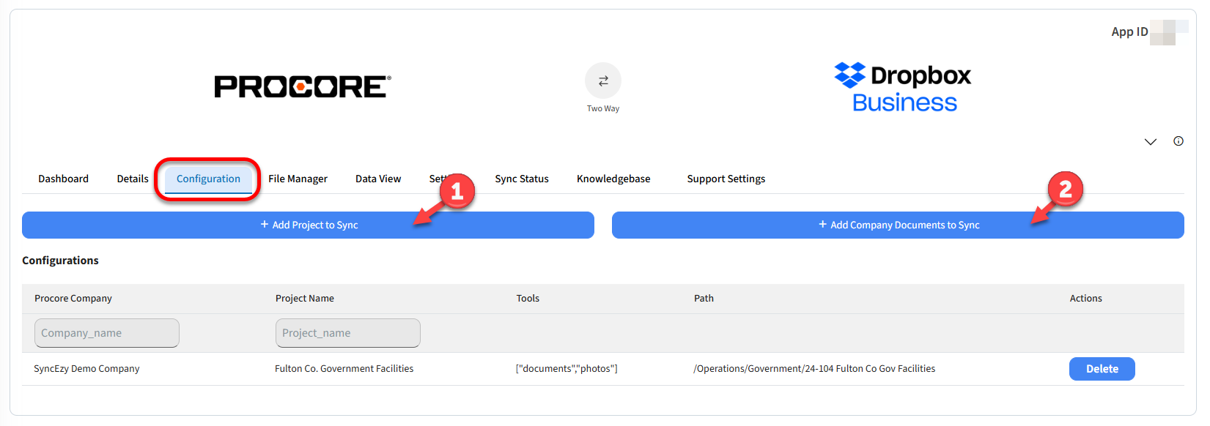
Task: Switch to the Details tab
Action: tap(133, 179)
